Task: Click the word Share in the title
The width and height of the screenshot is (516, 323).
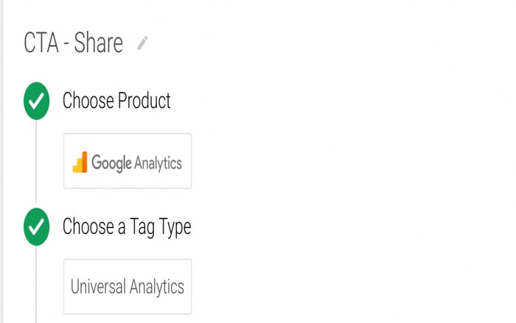Action: [x=98, y=43]
